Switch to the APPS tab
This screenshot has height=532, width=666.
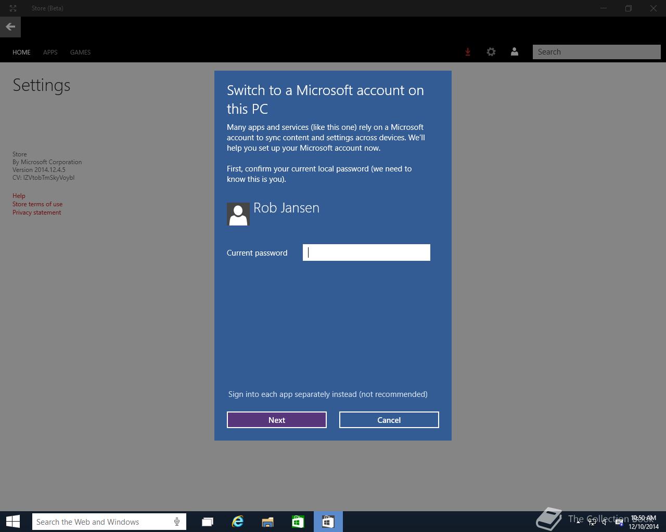click(50, 52)
